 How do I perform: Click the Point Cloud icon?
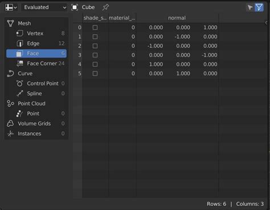point(10,103)
